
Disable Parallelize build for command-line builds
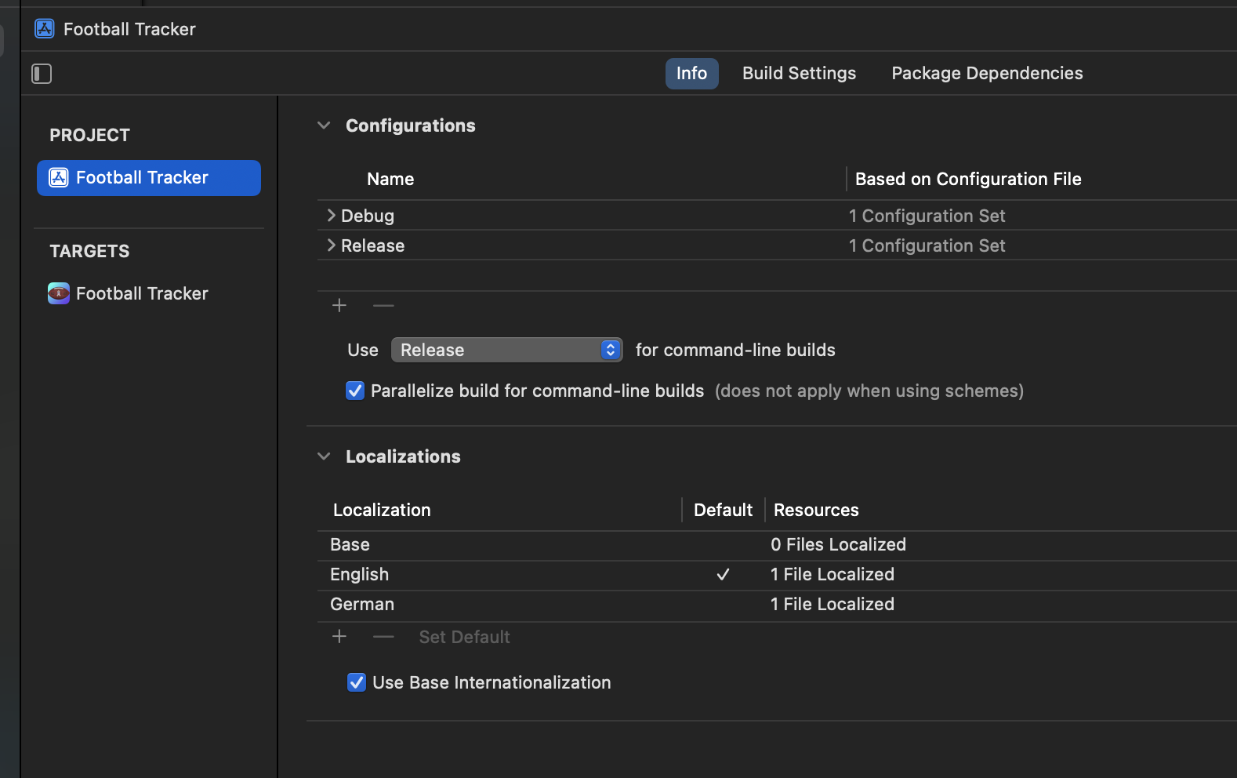355,391
